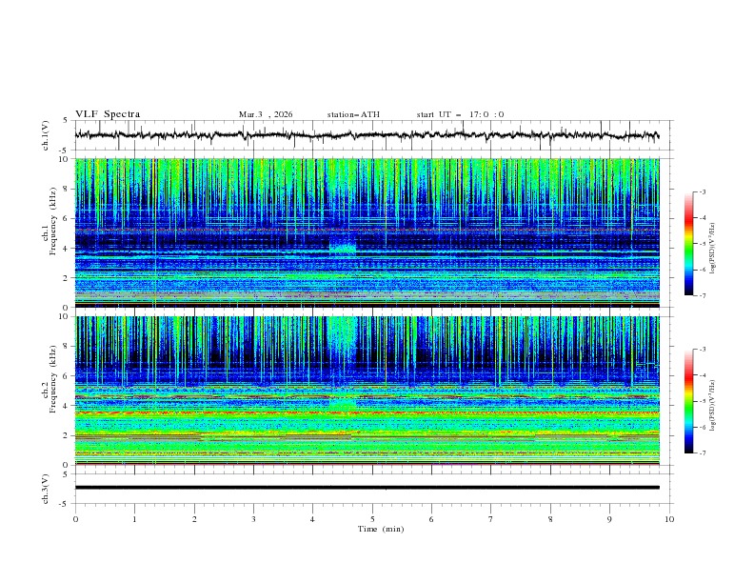Screen dimensions: 754x583
Task: Click the '-7' label on ch.2 color scale
Action: (703, 453)
